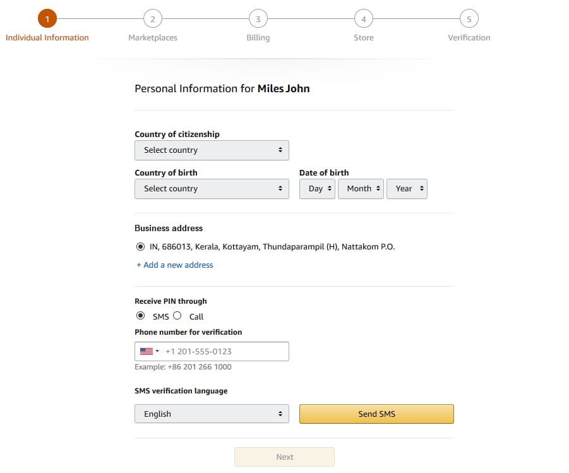569x473 pixels.
Task: Click the Next button
Action: [284, 457]
